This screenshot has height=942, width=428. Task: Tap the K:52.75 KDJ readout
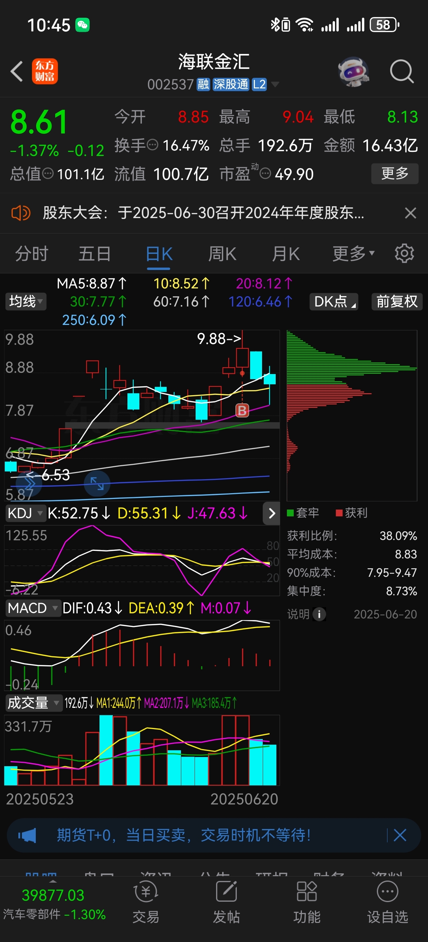tap(79, 513)
